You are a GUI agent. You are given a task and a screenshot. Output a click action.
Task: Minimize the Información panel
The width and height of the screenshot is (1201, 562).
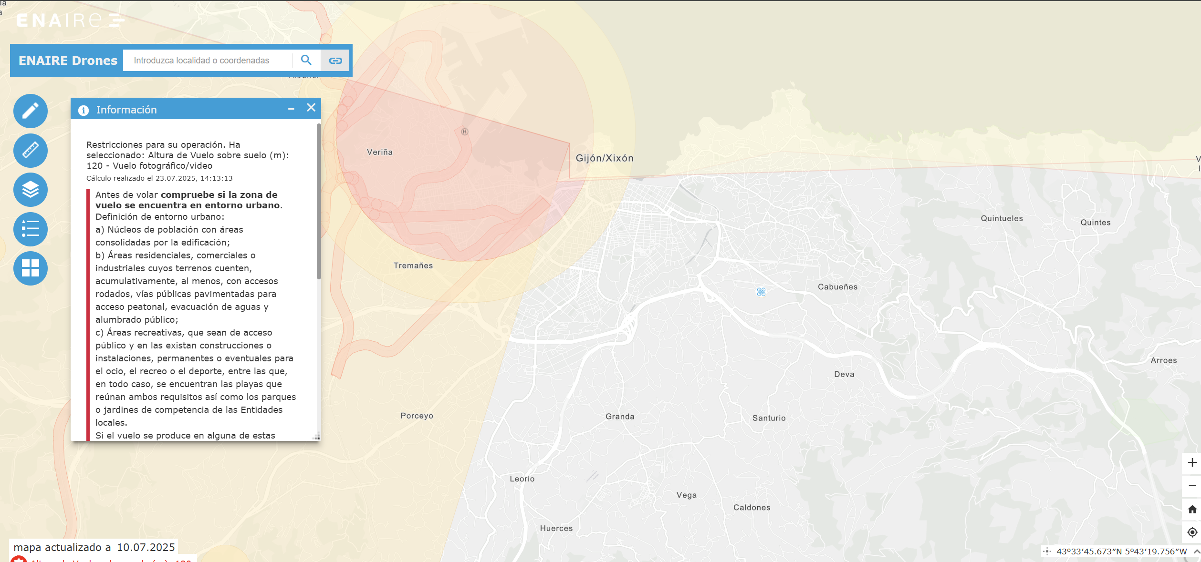[291, 109]
